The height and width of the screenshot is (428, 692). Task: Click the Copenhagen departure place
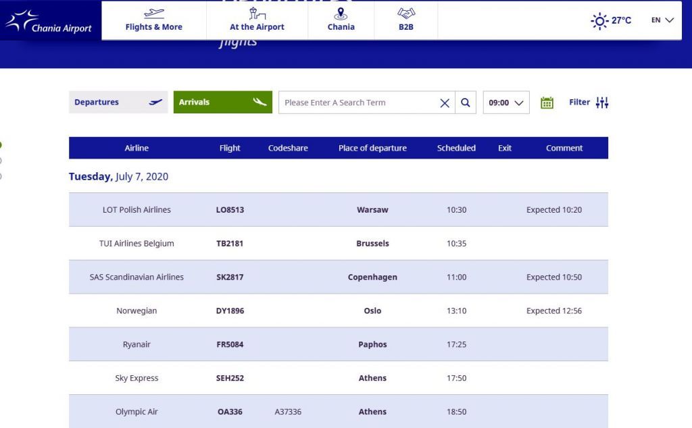(x=372, y=277)
